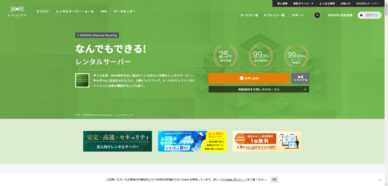
Task: Click the なんでもできる! headline
Action: coord(111,49)
